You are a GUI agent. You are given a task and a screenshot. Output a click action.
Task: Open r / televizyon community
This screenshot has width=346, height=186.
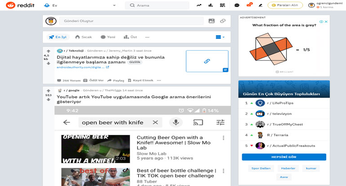coord(279,114)
